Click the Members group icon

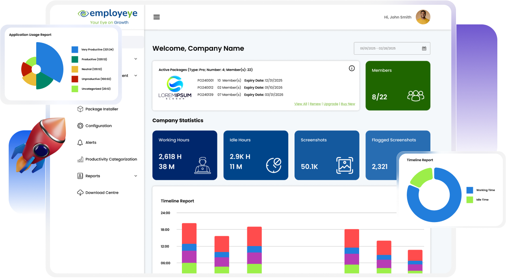click(415, 96)
